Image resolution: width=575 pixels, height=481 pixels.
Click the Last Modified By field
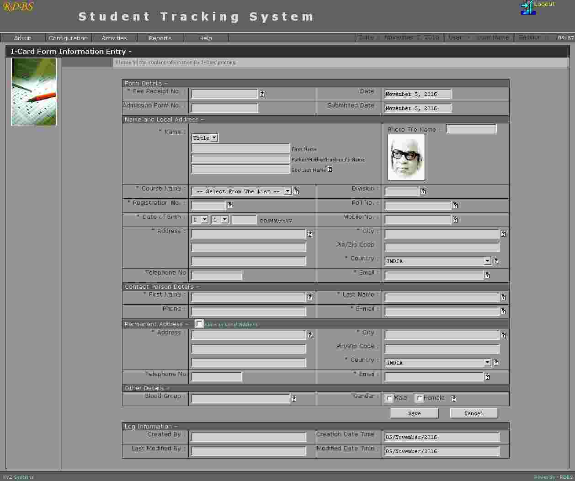[x=249, y=451]
